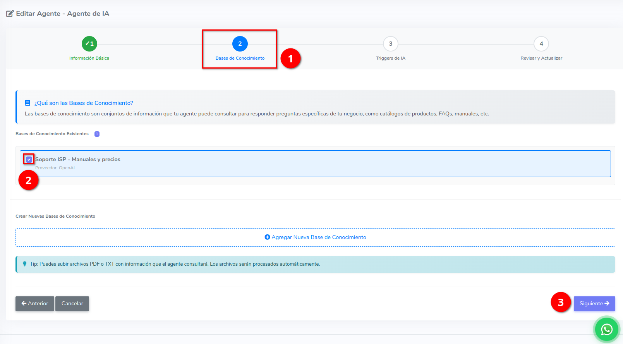
Task: Open the WhatsApp chat floating icon
Action: [x=606, y=329]
